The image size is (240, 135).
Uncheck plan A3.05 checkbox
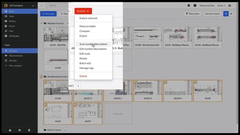196,82
